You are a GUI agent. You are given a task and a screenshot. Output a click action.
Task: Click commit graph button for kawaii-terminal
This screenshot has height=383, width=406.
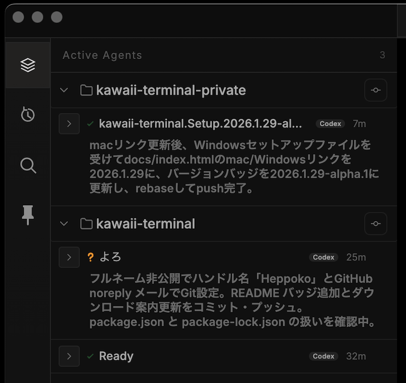coord(376,224)
